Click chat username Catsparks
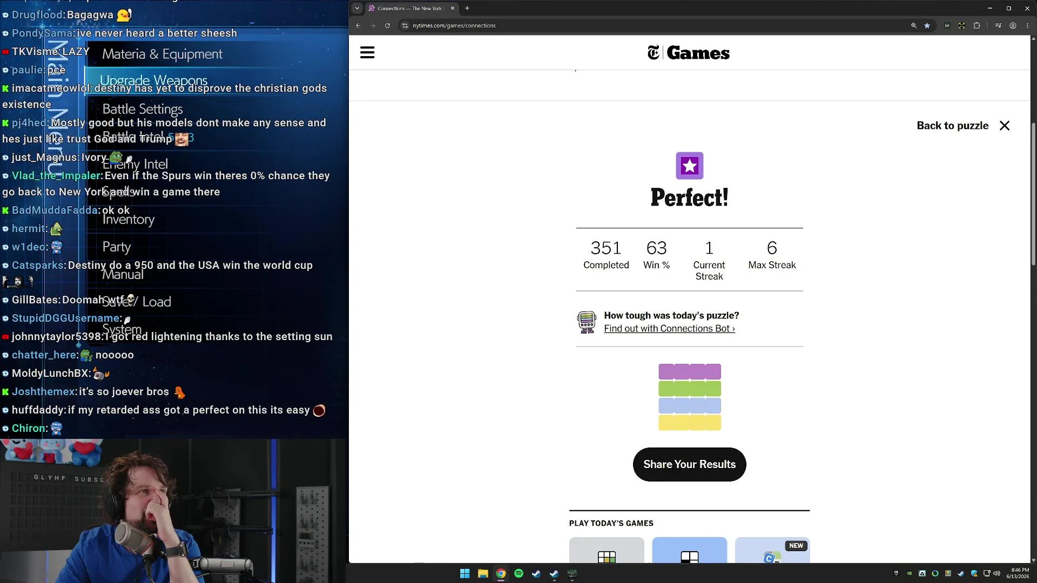1037x583 pixels. (38, 265)
